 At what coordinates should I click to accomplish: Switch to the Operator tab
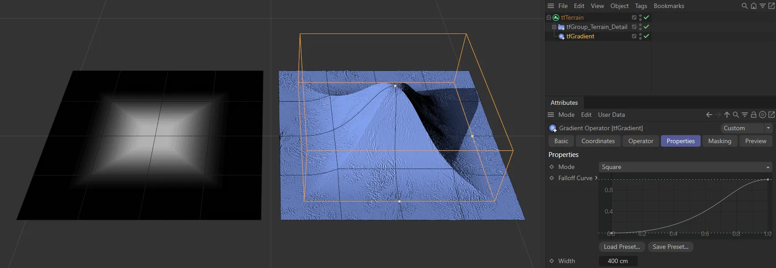[x=640, y=141]
